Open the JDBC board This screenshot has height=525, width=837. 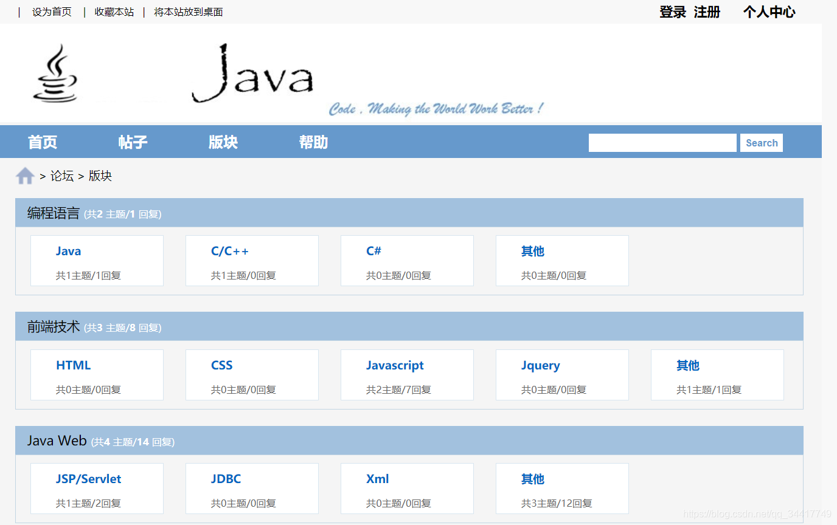tap(226, 479)
